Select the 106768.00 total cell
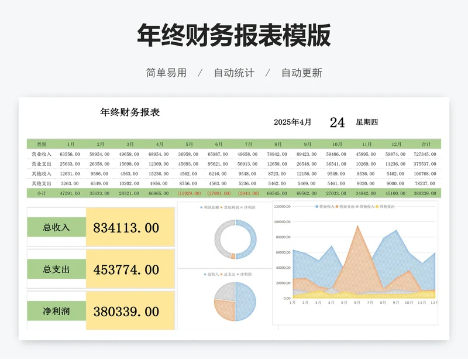Screen dimensions: 468x359 [x=425, y=174]
